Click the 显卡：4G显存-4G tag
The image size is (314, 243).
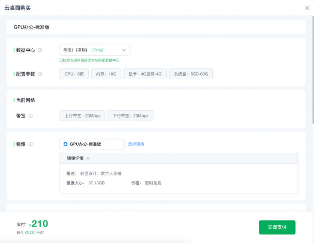tap(145, 74)
